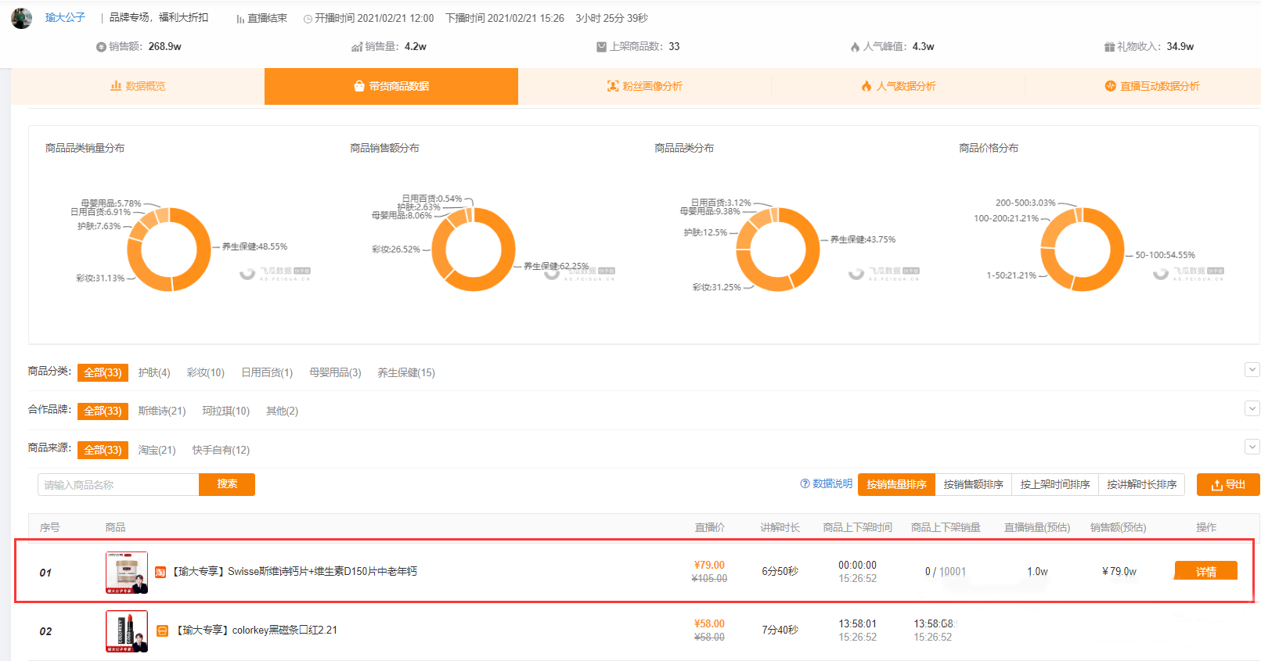
Task: Click the shopping bag icon on 带货商品数据
Action: 359,86
